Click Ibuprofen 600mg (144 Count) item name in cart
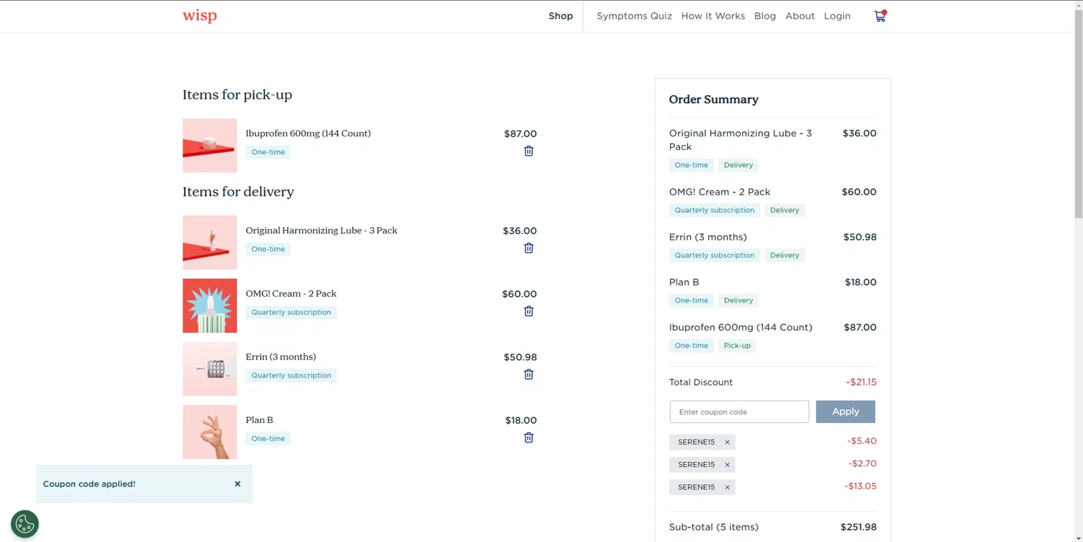This screenshot has width=1083, height=542. [x=308, y=134]
